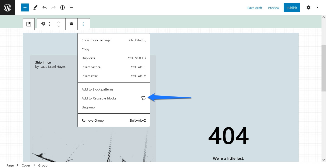The height and width of the screenshot is (168, 326).
Task: Click the Publish button
Action: click(x=292, y=7)
